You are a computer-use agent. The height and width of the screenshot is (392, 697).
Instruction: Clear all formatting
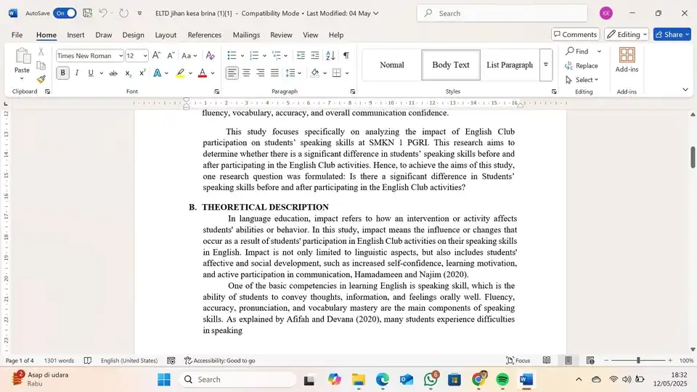[211, 56]
